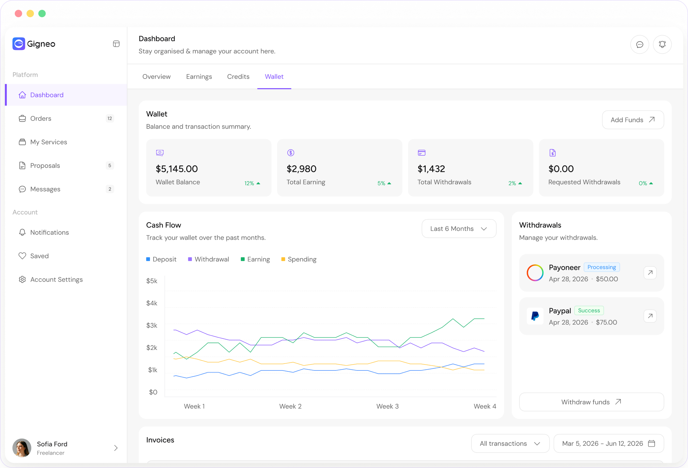Click the Processing status badge

coord(601,267)
